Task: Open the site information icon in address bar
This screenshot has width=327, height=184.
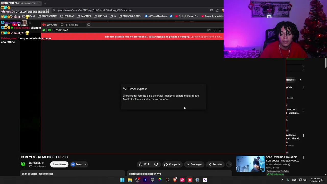Action: point(54,10)
